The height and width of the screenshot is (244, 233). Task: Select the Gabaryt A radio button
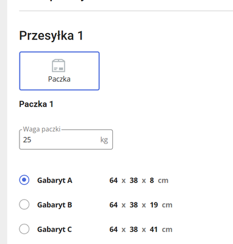[x=24, y=180]
